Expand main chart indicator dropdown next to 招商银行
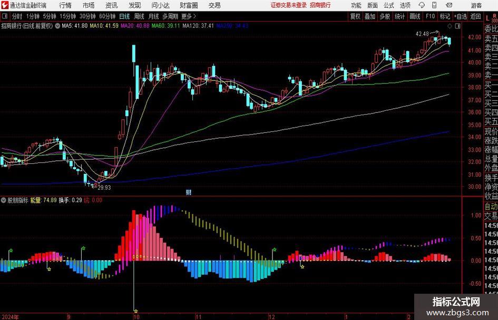The height and width of the screenshot is (320, 498). coord(57,26)
